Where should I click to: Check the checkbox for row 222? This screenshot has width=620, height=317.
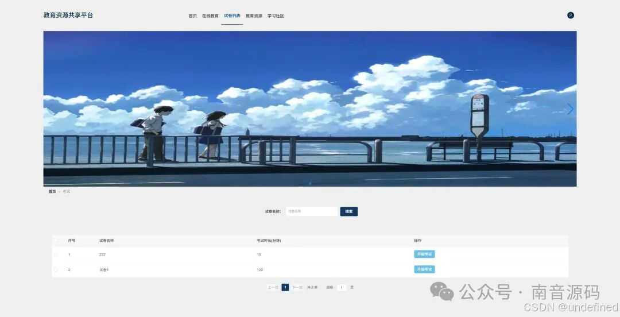(56, 255)
